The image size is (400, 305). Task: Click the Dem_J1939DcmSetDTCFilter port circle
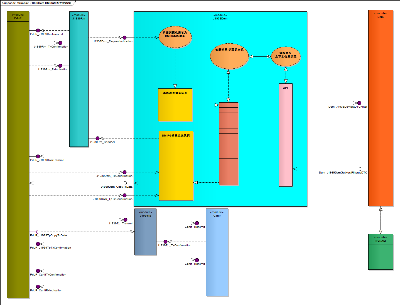coord(359,103)
